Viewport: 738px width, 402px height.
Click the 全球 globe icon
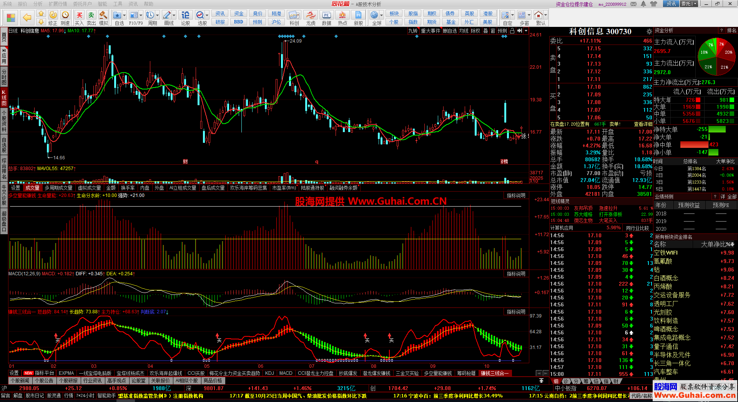point(374,15)
